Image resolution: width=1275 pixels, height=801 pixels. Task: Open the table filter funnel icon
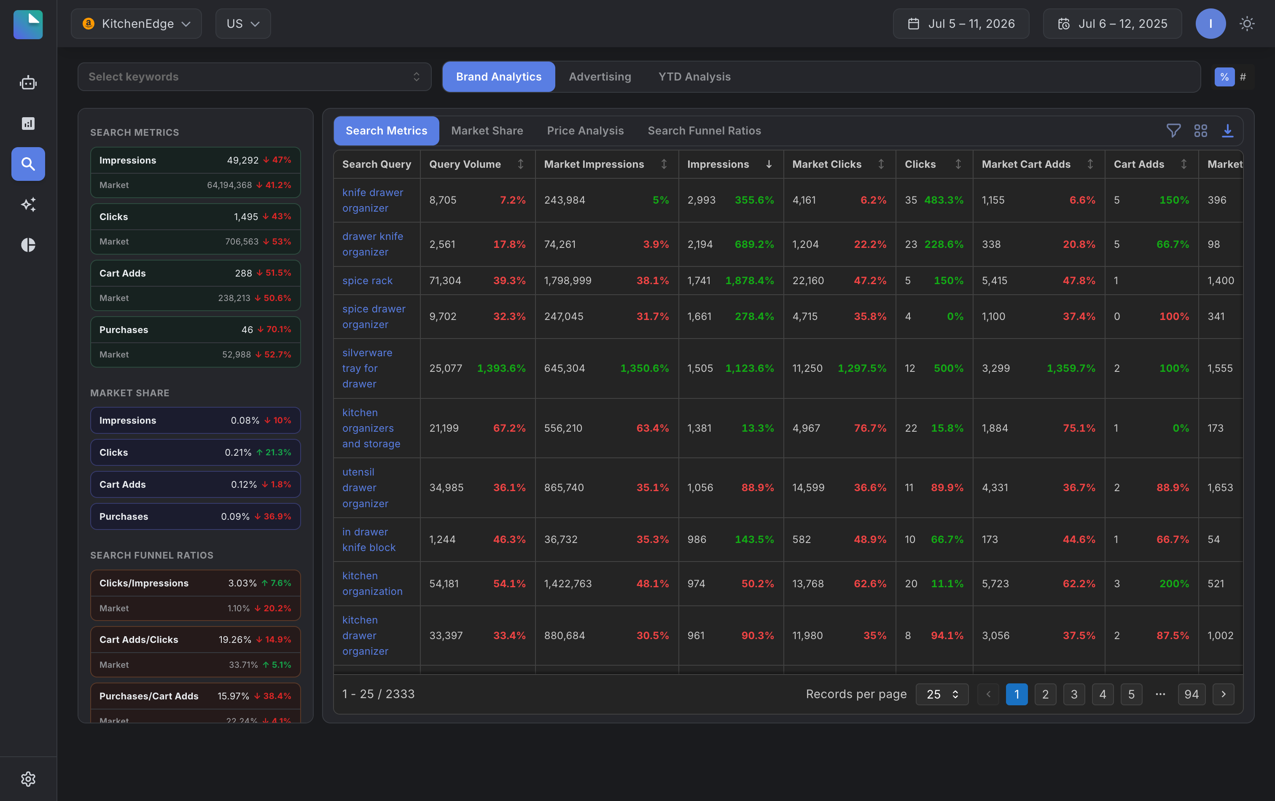tap(1173, 131)
